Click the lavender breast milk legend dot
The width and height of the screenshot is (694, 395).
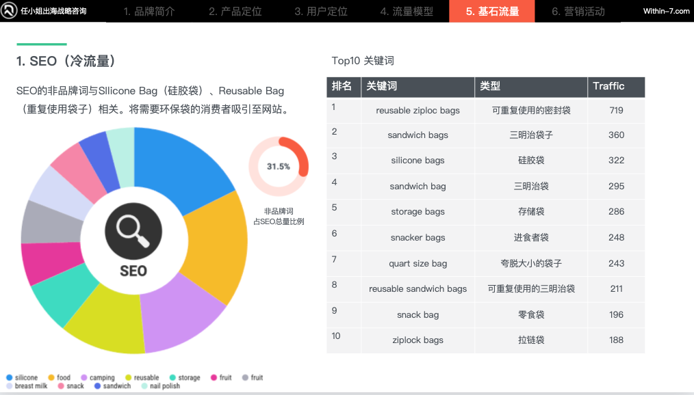tap(10, 386)
